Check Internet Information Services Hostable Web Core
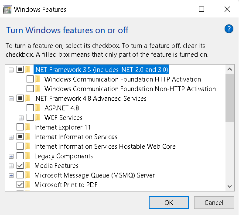The height and width of the screenshot is (215, 239). pos(20,146)
